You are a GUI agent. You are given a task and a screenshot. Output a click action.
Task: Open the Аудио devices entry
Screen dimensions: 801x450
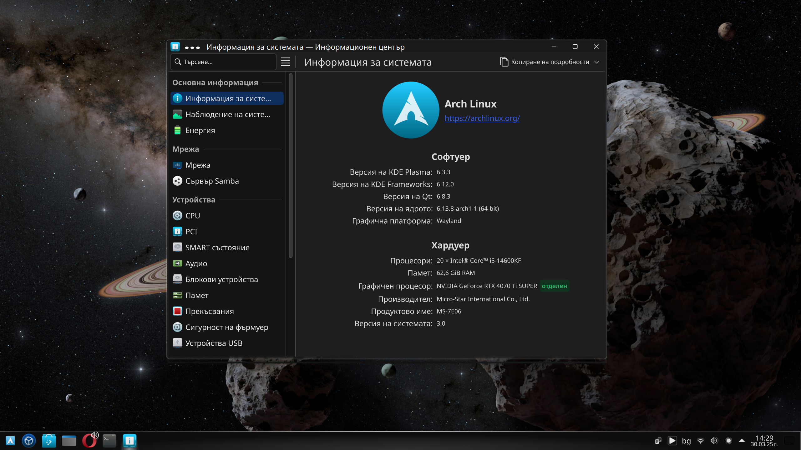pyautogui.click(x=227, y=263)
